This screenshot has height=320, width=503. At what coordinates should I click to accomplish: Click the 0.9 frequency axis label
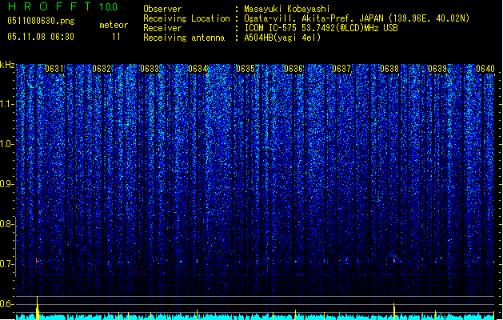(x=6, y=184)
